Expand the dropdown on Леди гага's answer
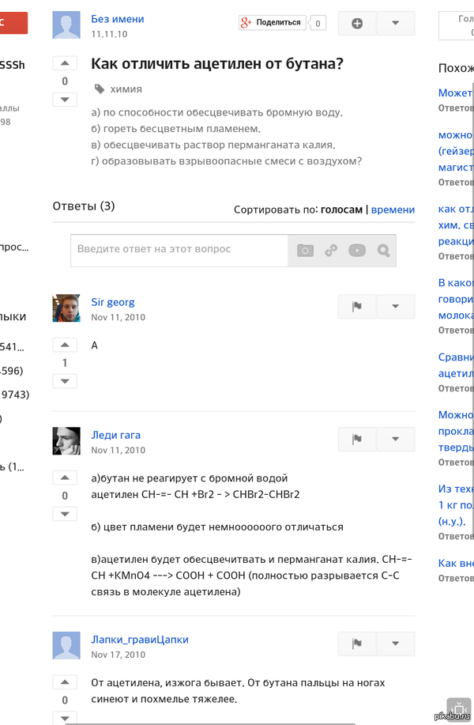Viewport: 474px width, 725px height. 396,440
